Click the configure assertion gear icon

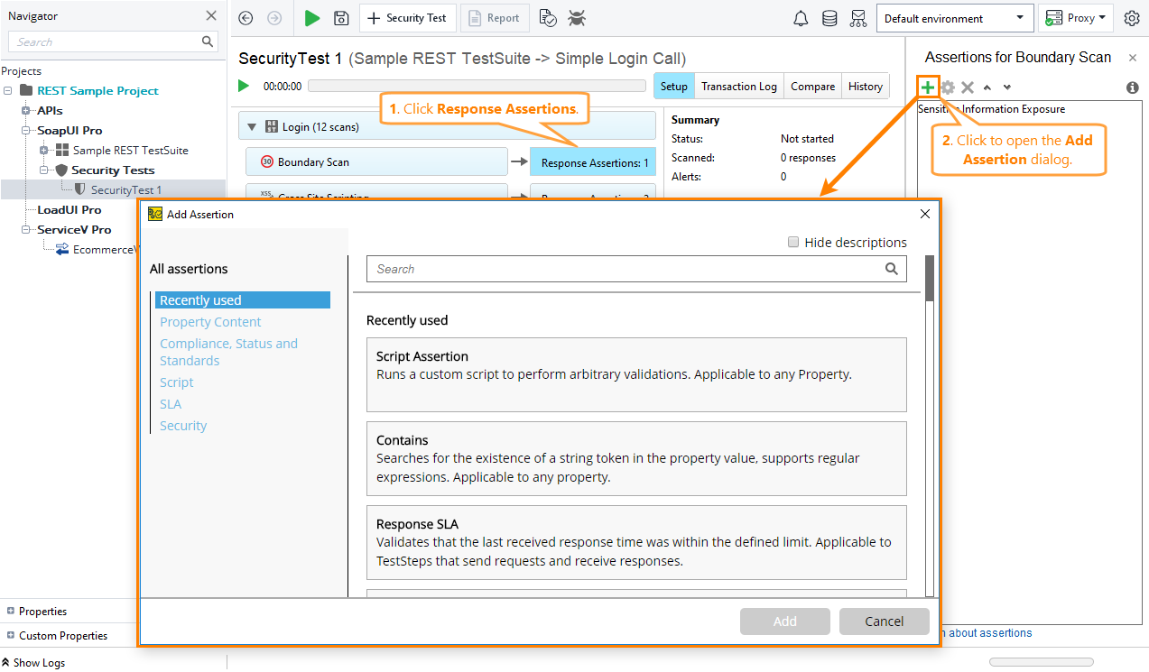(948, 87)
